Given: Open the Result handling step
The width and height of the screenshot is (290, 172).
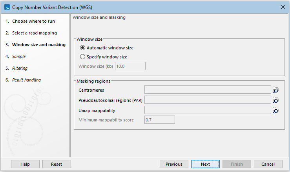Looking at the screenshot, I should (26, 80).
